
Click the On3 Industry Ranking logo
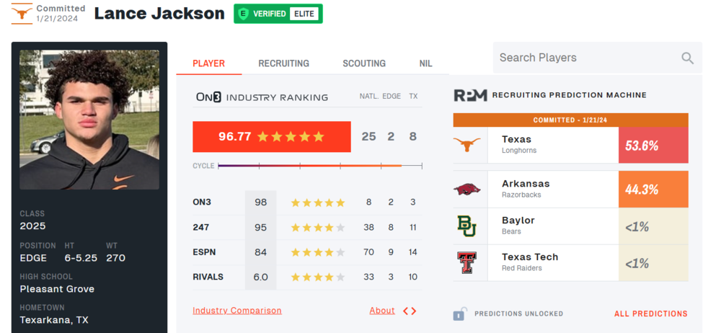click(x=208, y=97)
